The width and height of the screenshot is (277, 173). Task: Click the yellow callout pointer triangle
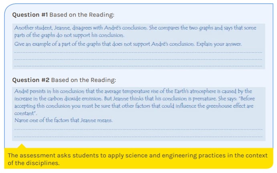point(22,146)
